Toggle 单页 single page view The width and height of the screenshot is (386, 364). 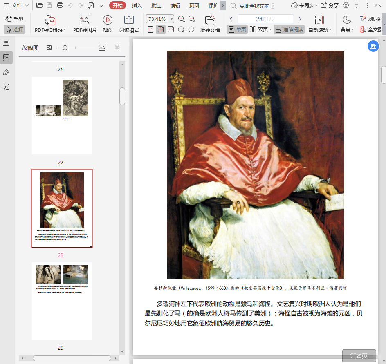pos(237,30)
